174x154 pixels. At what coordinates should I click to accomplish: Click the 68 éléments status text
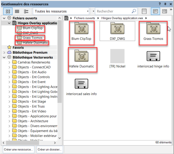click(163, 142)
